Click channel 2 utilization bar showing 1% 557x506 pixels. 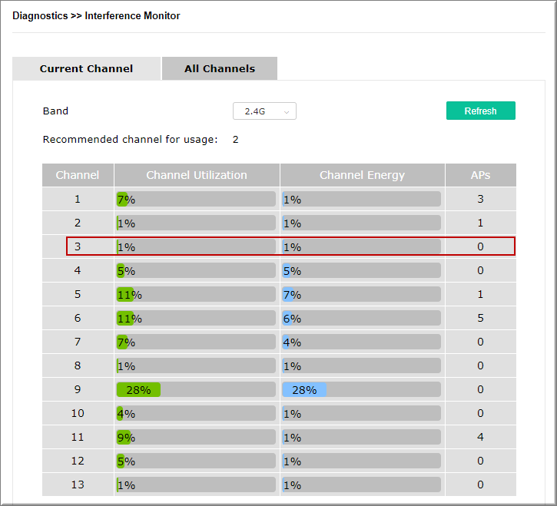click(x=196, y=223)
